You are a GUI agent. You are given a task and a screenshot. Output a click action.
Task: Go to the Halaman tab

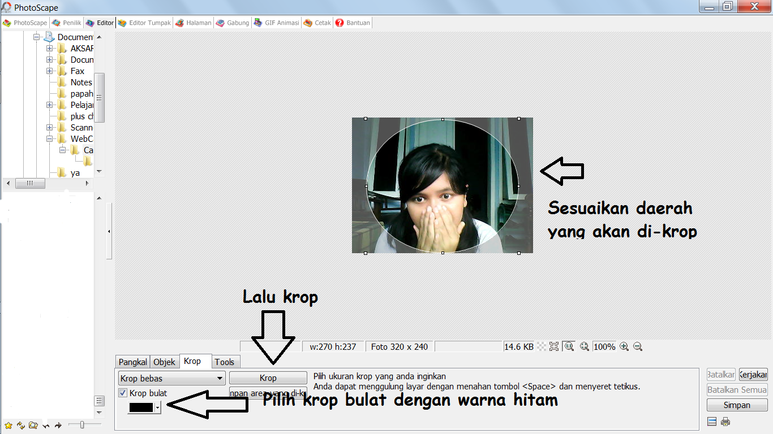(194, 23)
